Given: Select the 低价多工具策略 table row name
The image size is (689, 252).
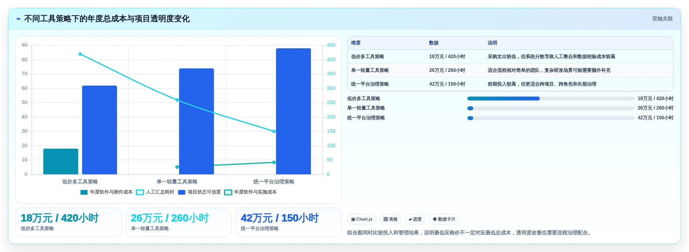Looking at the screenshot, I should point(368,57).
